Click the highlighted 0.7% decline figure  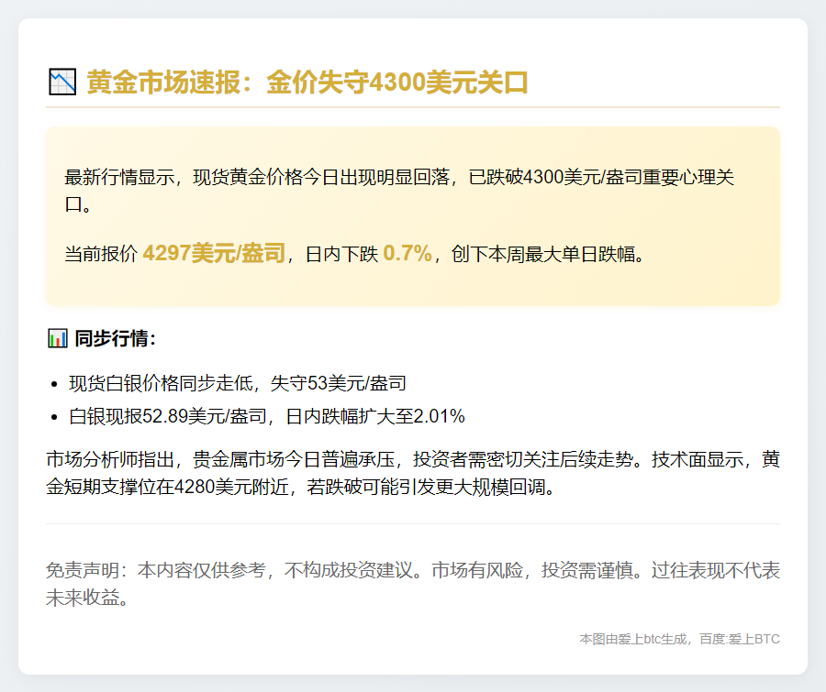pos(407,254)
